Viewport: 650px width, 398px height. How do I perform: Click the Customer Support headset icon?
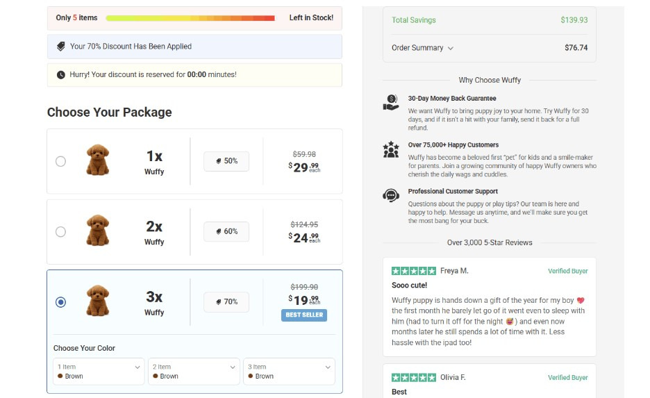pyautogui.click(x=391, y=195)
